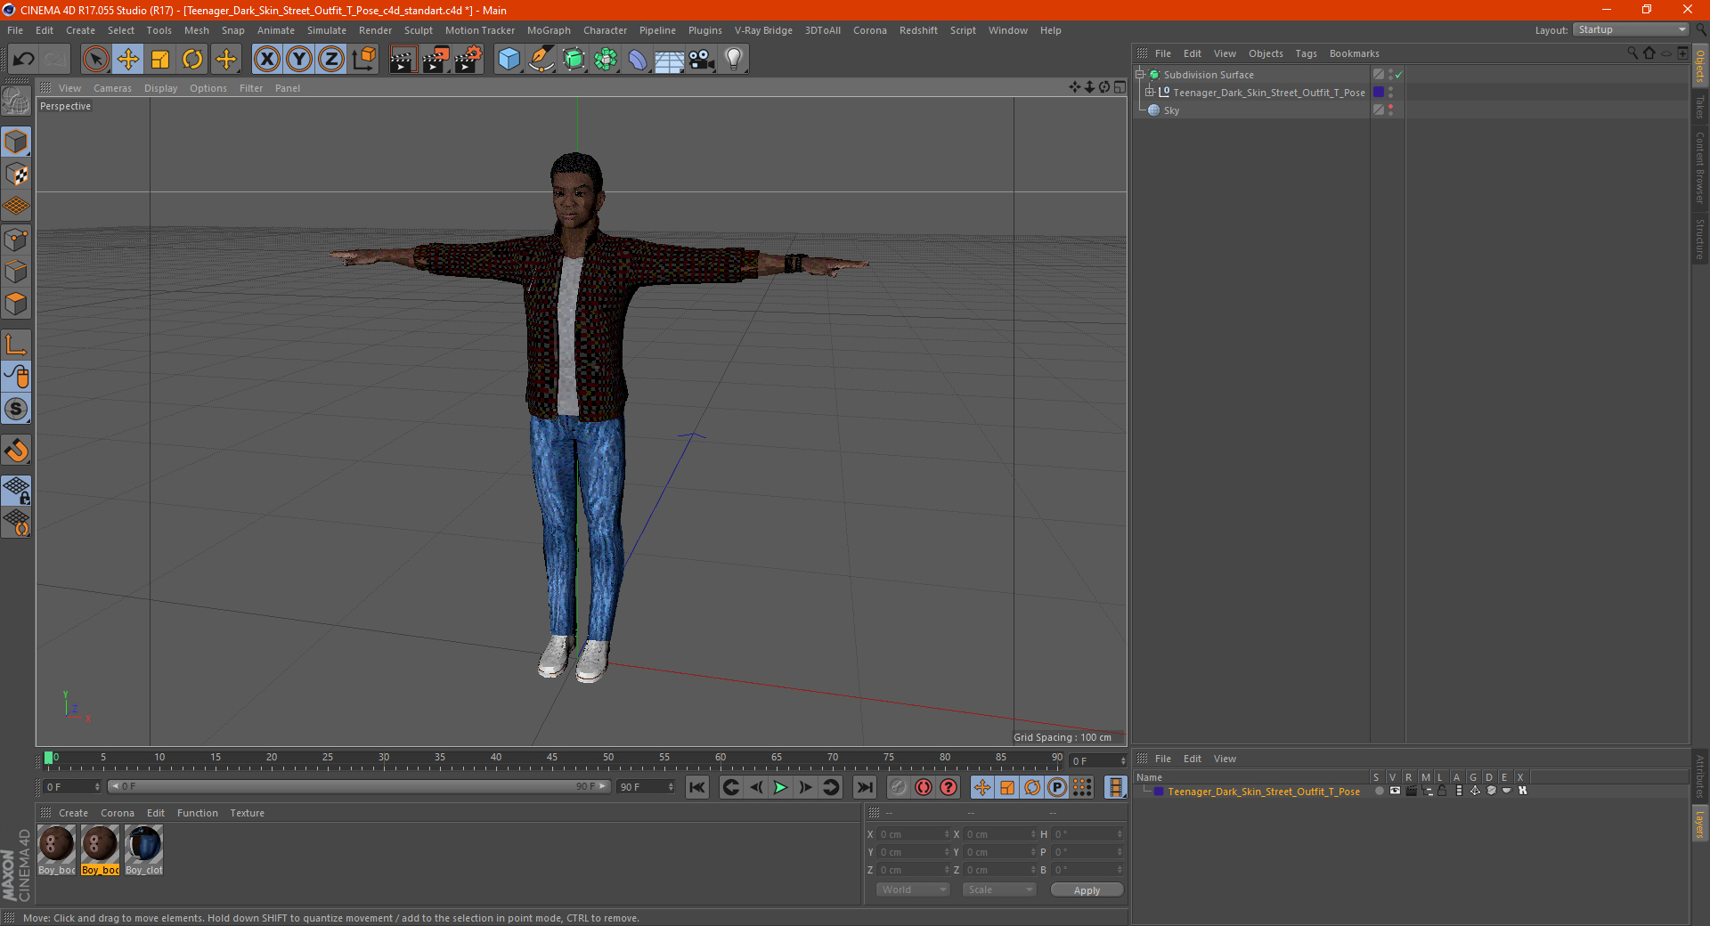Viewport: 1710px width, 926px height.
Task: Toggle the Snap magnet icon
Action: [16, 451]
